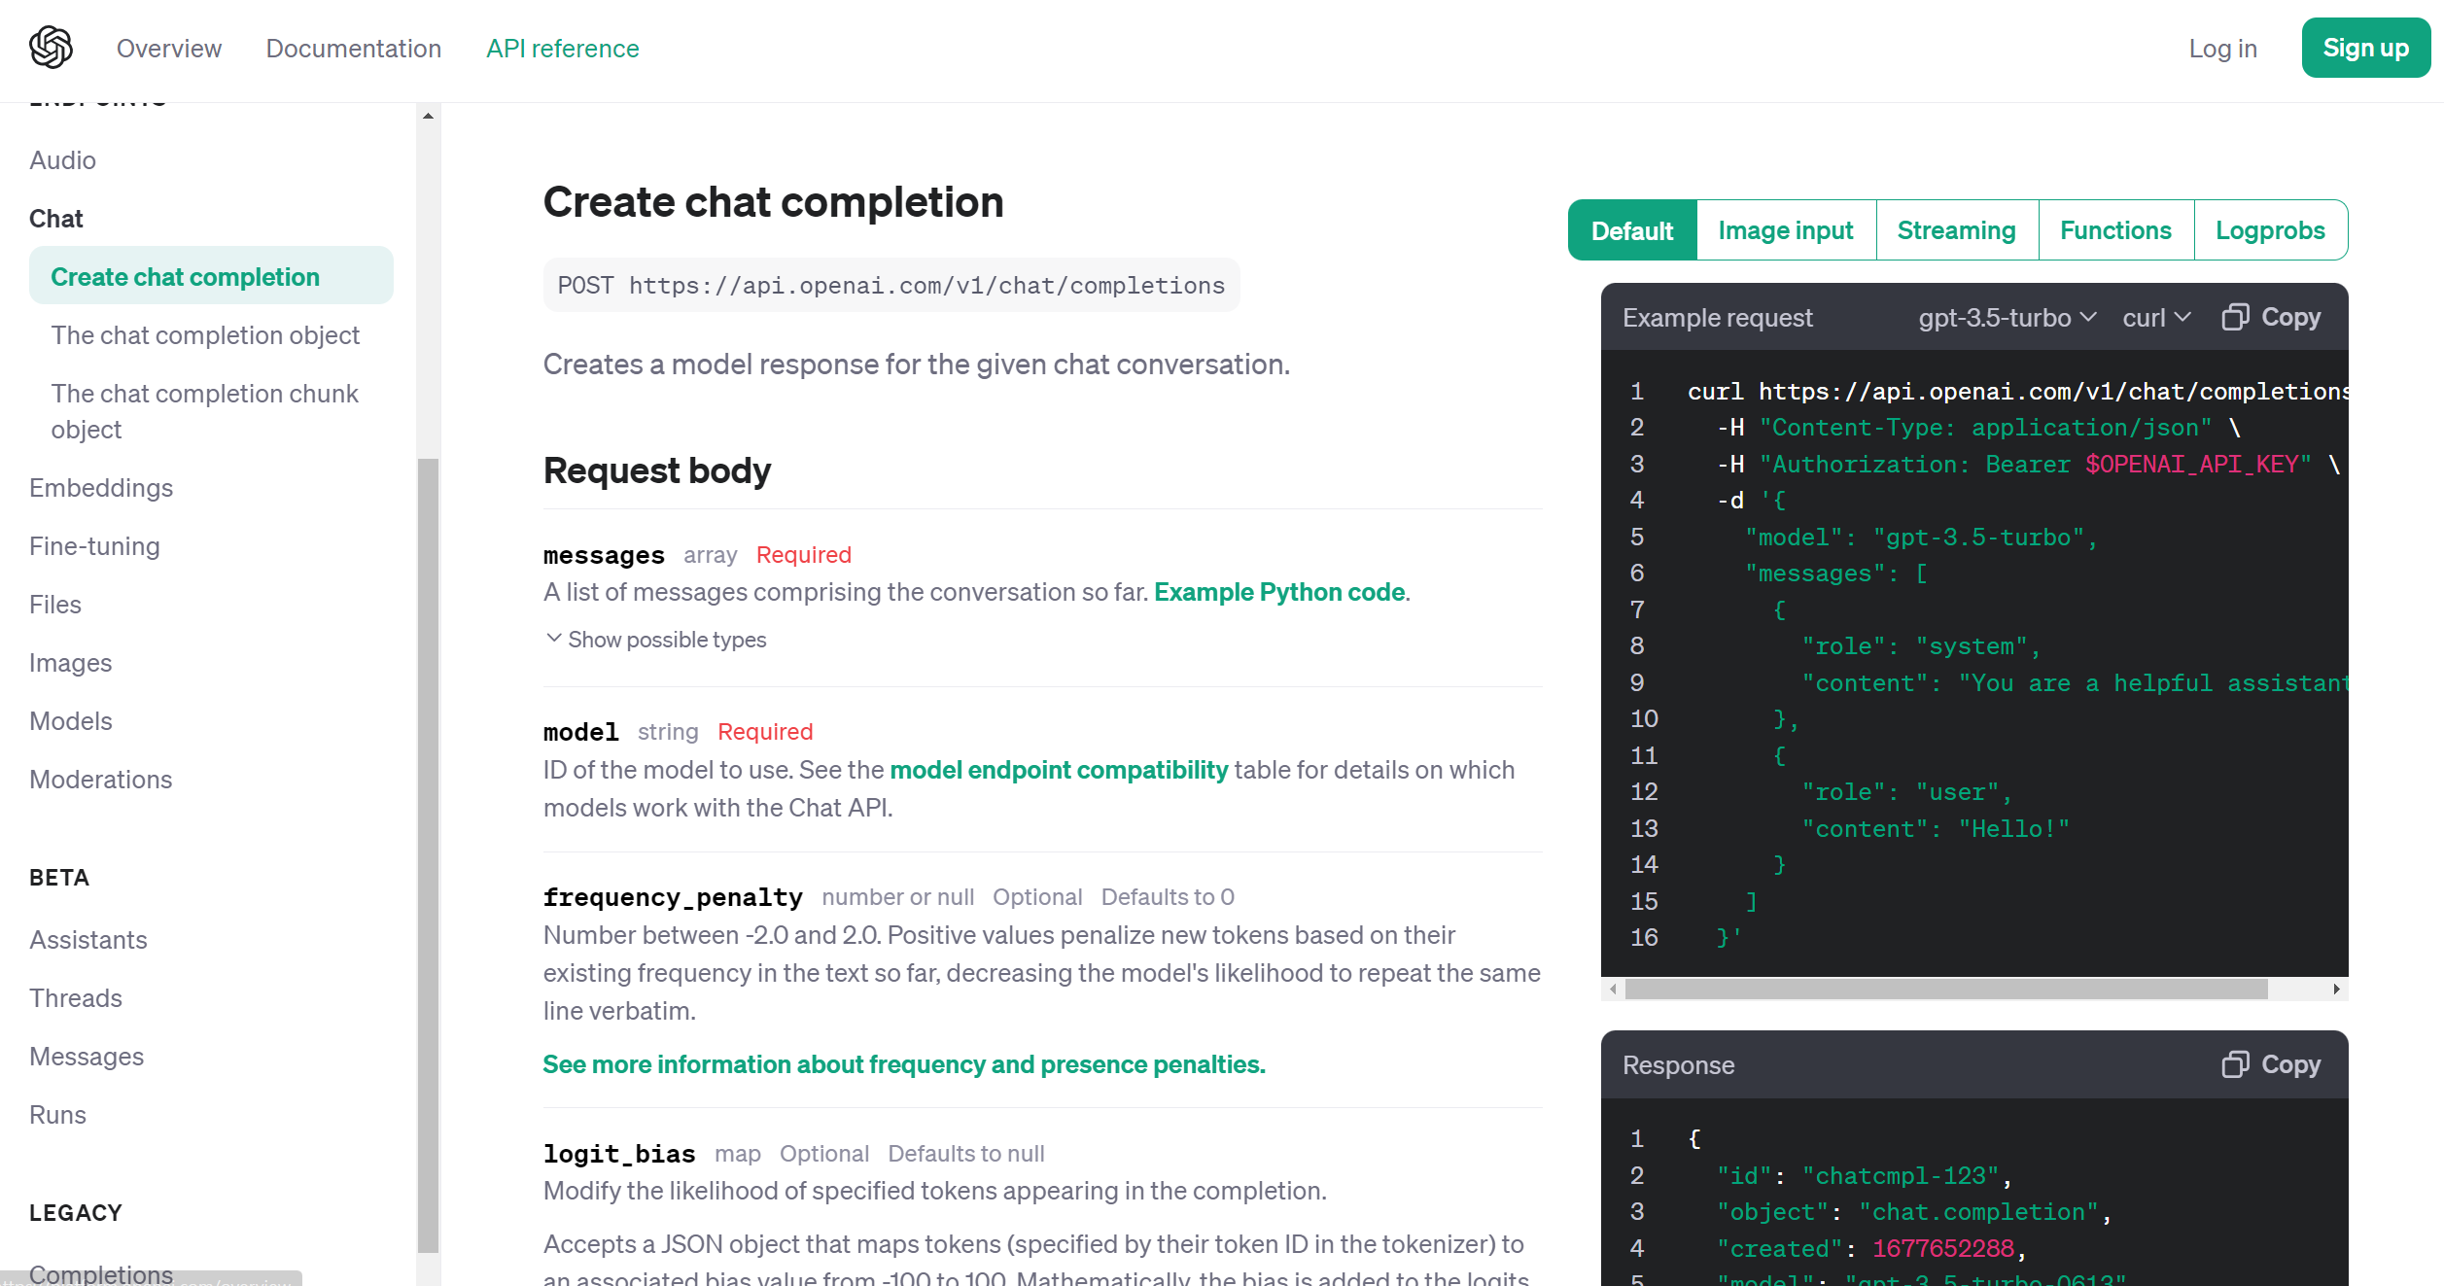Open Documentation in top navigation

[354, 49]
